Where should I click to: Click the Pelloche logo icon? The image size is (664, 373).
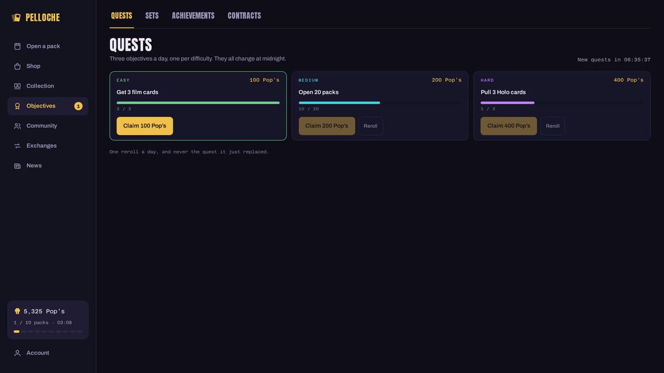coord(16,17)
